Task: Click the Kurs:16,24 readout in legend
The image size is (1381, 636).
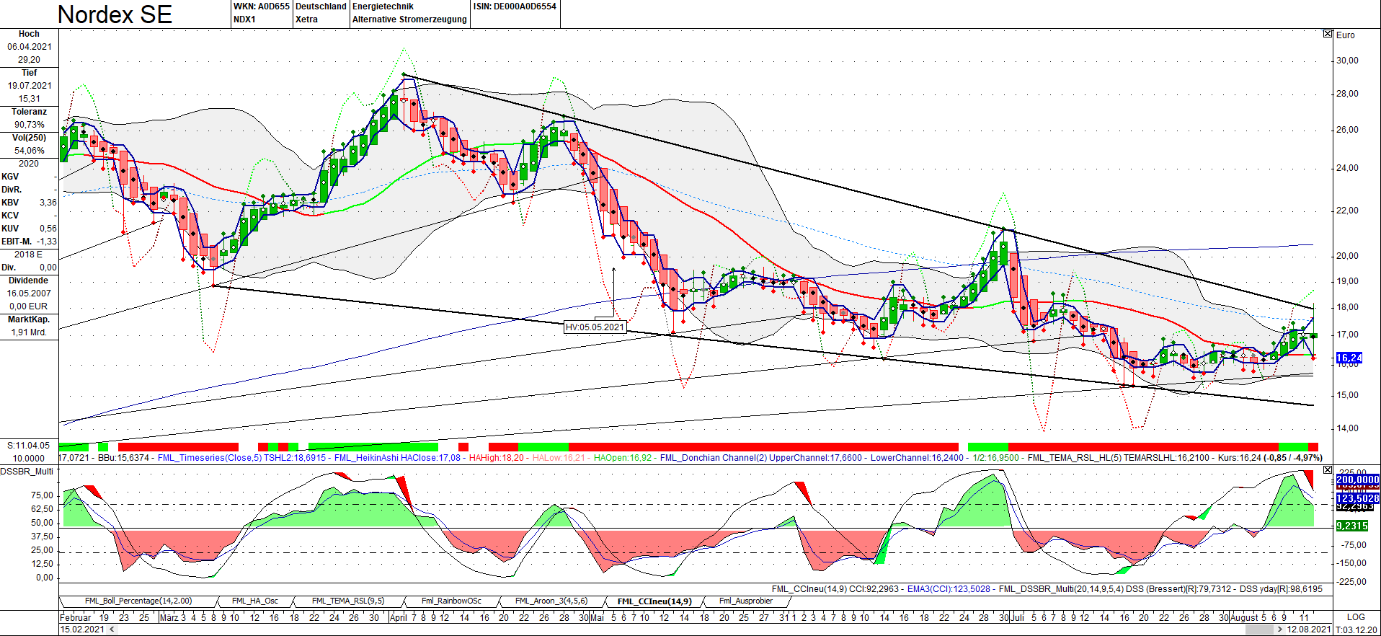Action: pyautogui.click(x=1240, y=458)
